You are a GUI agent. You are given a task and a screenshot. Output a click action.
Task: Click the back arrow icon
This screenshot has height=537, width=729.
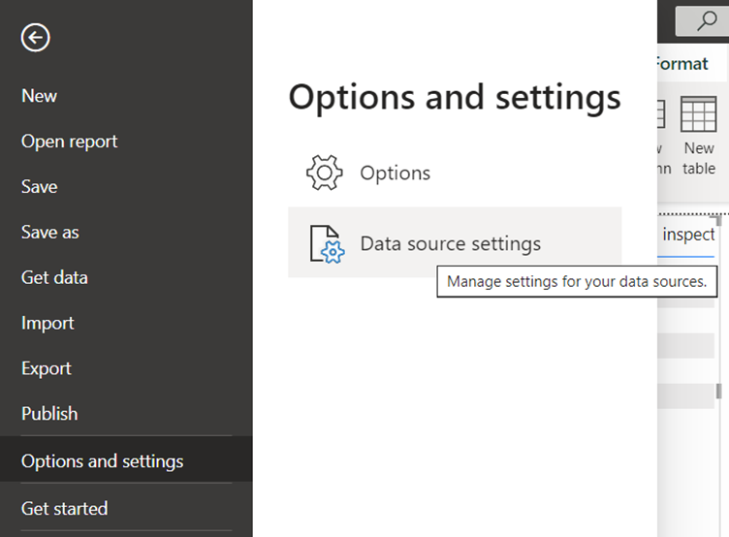pos(36,38)
